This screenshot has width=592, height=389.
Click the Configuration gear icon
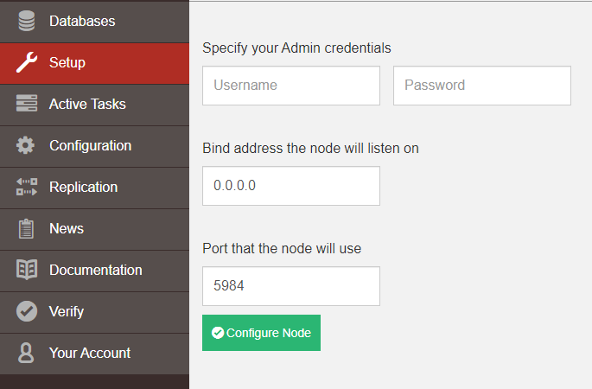click(27, 145)
